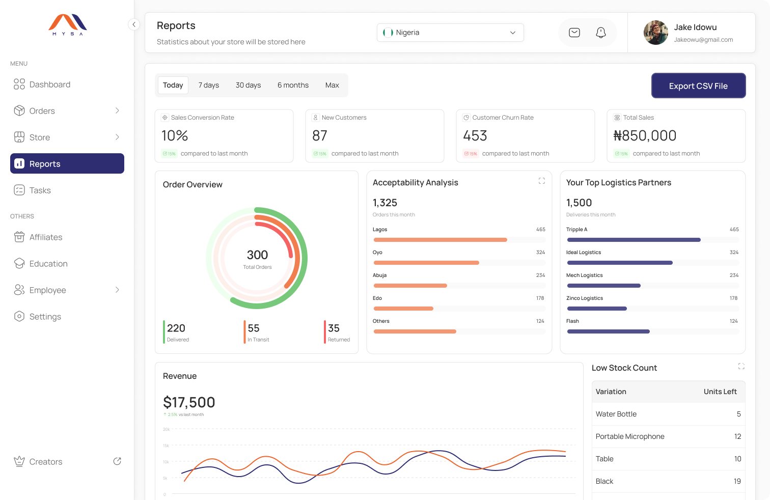770x500 pixels.
Task: Click the MYSA logo
Action: coord(68,24)
